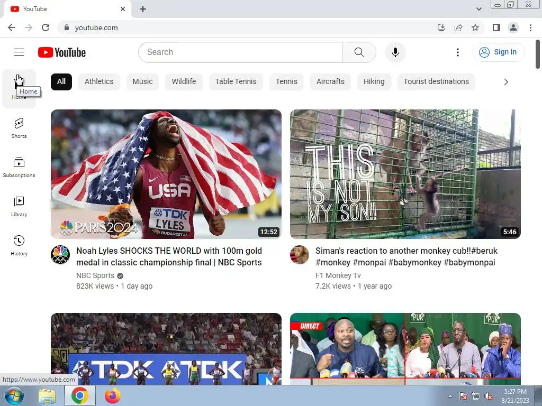Click the Action Center flag icon
Screen dimensions: 542x406
(463, 396)
